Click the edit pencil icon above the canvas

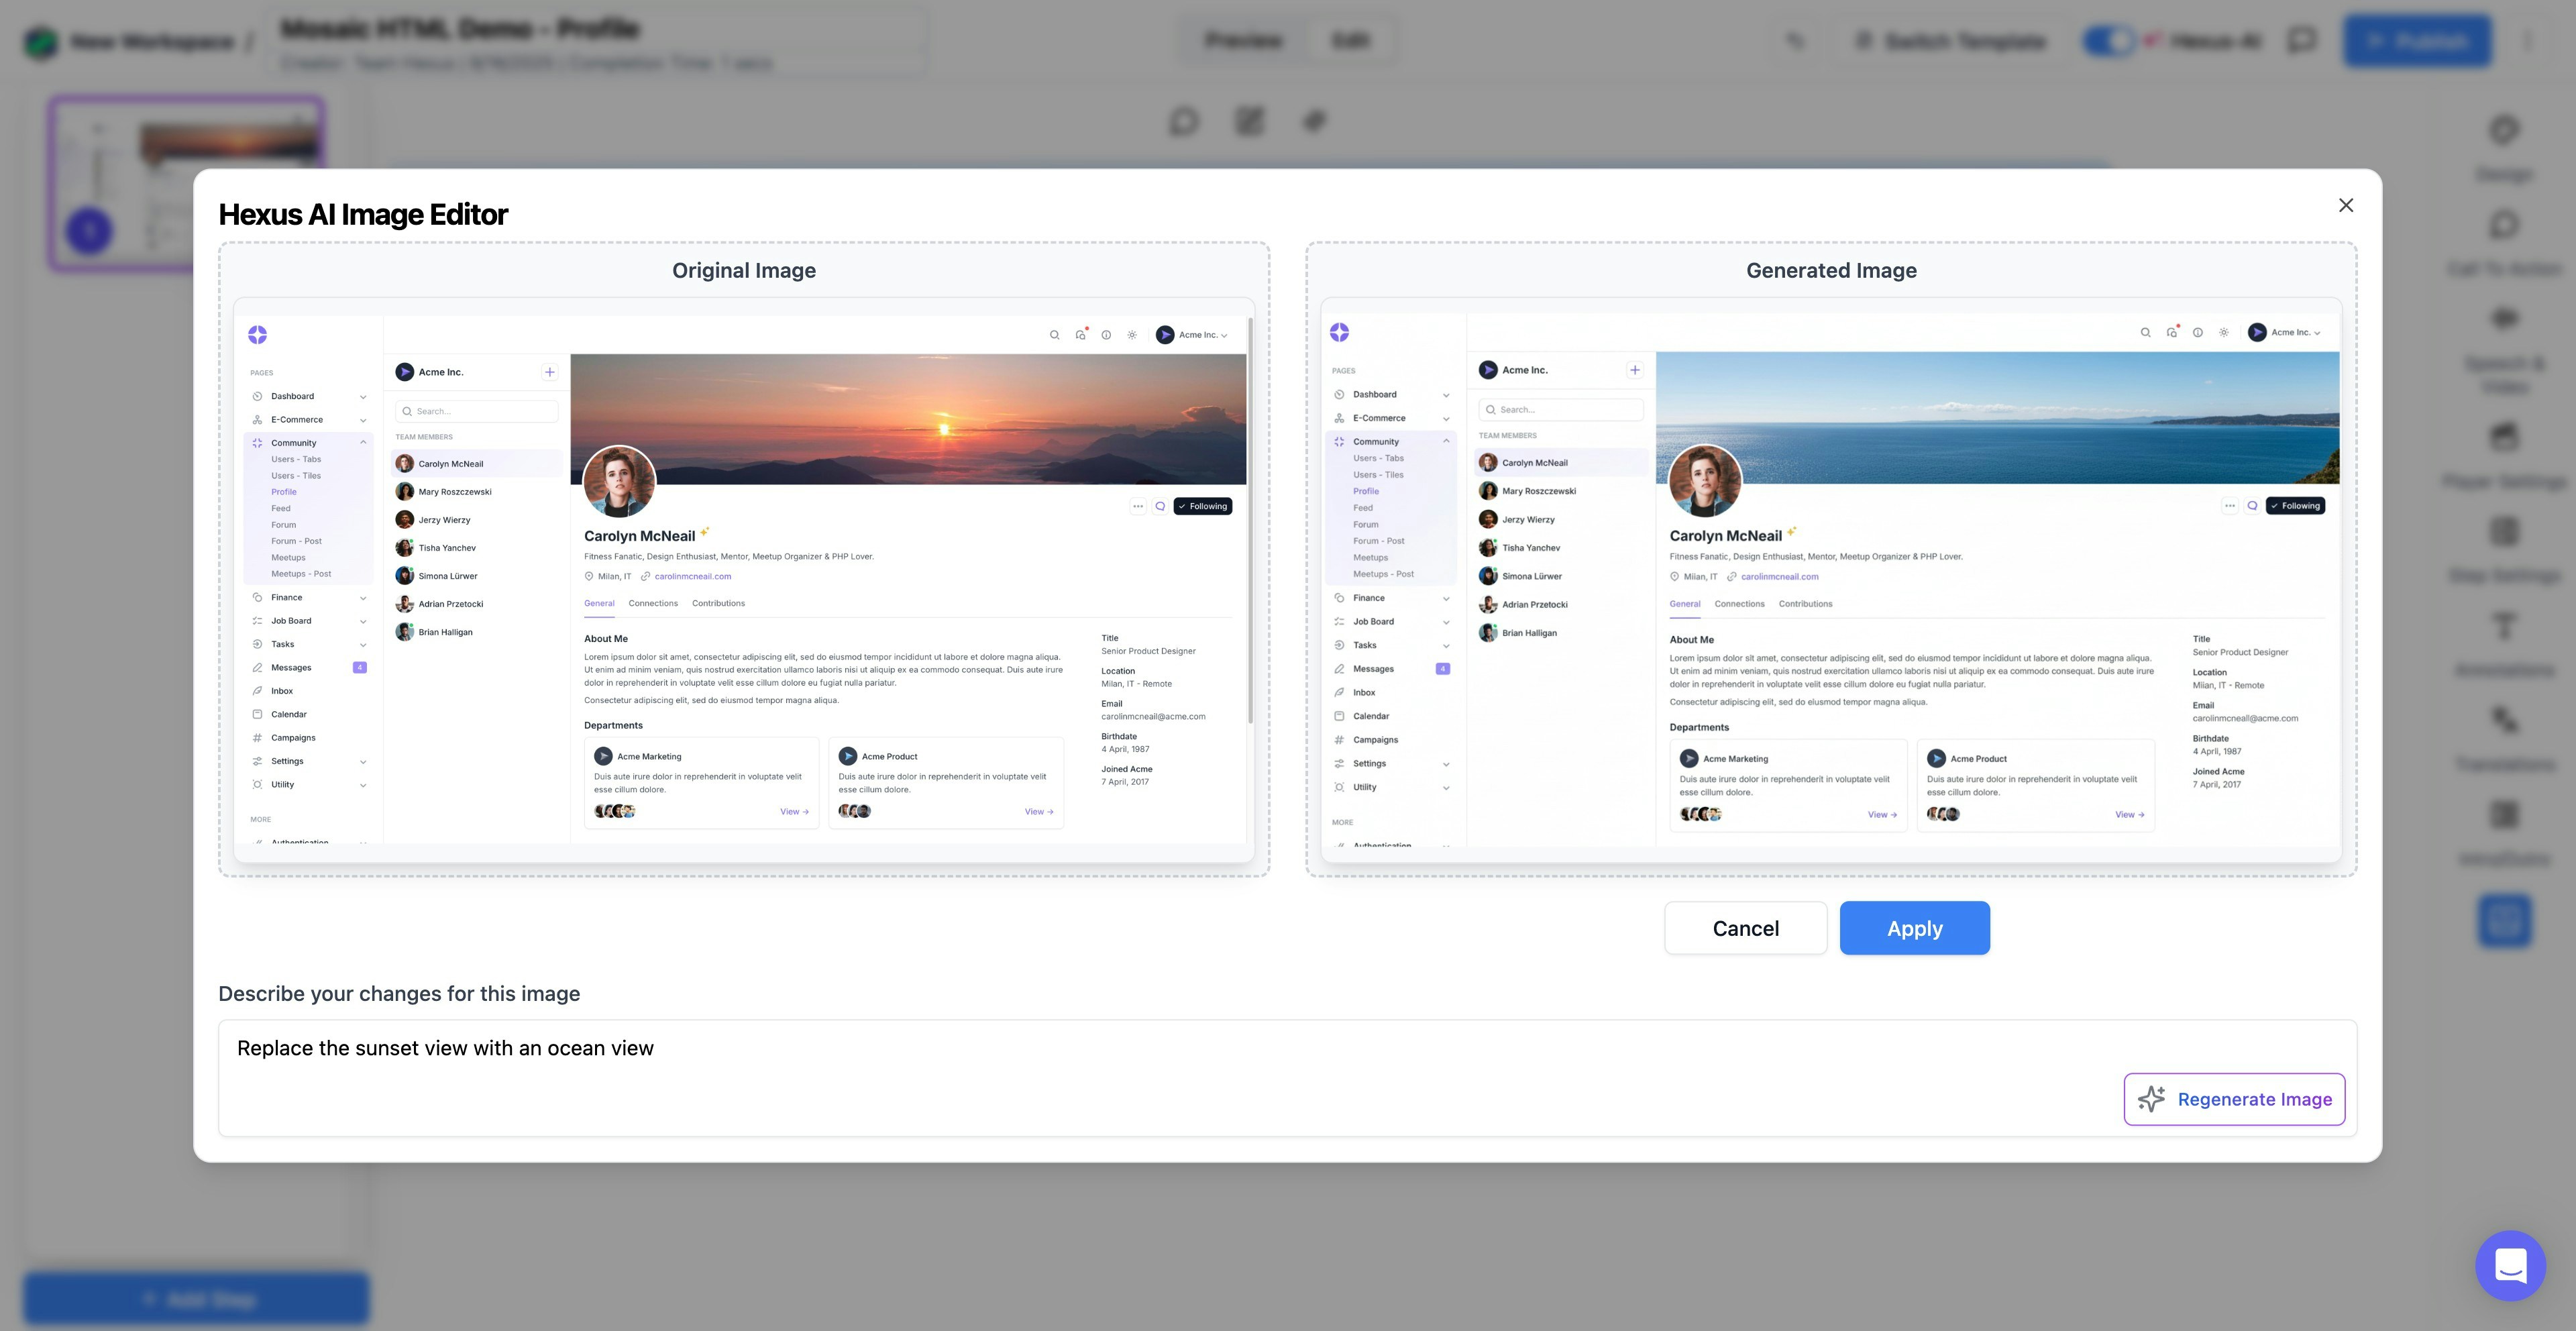pyautogui.click(x=1249, y=121)
